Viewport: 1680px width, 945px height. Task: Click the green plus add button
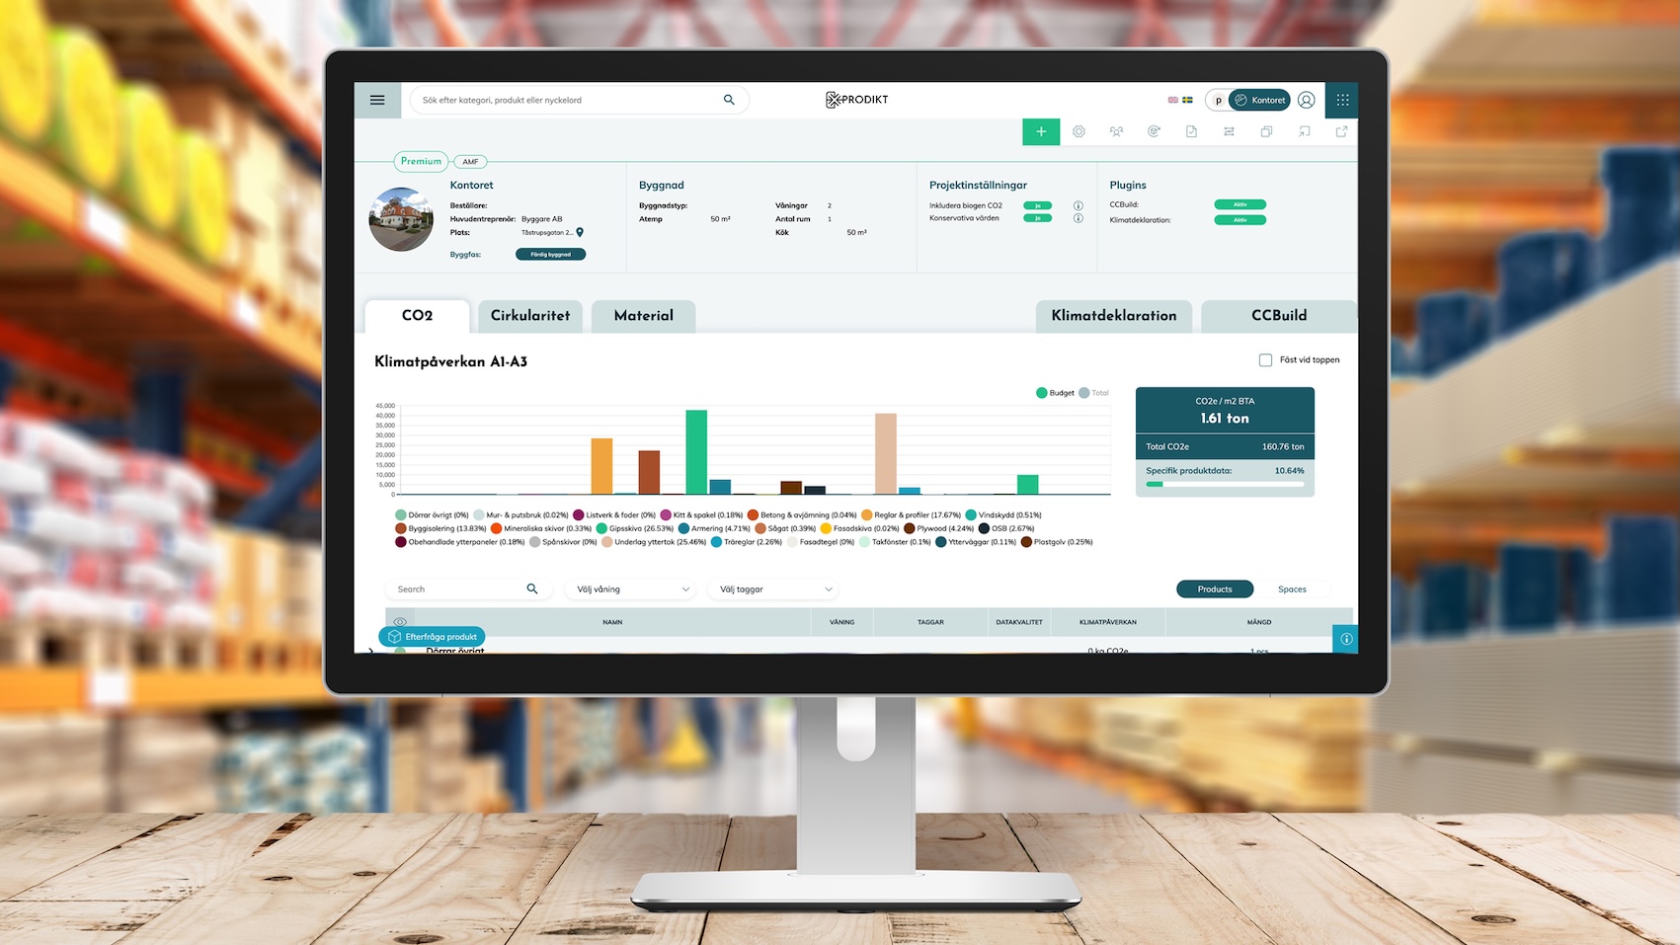coord(1041,131)
